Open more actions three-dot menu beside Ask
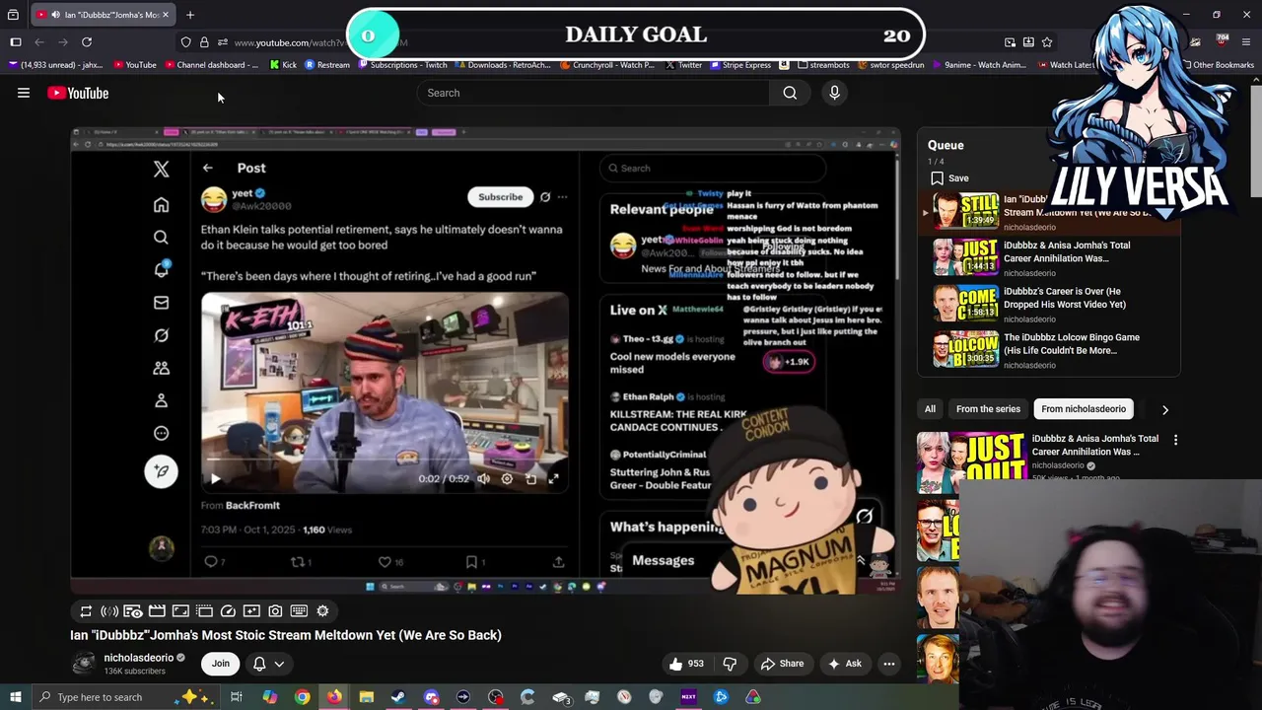The image size is (1262, 710). tap(888, 664)
